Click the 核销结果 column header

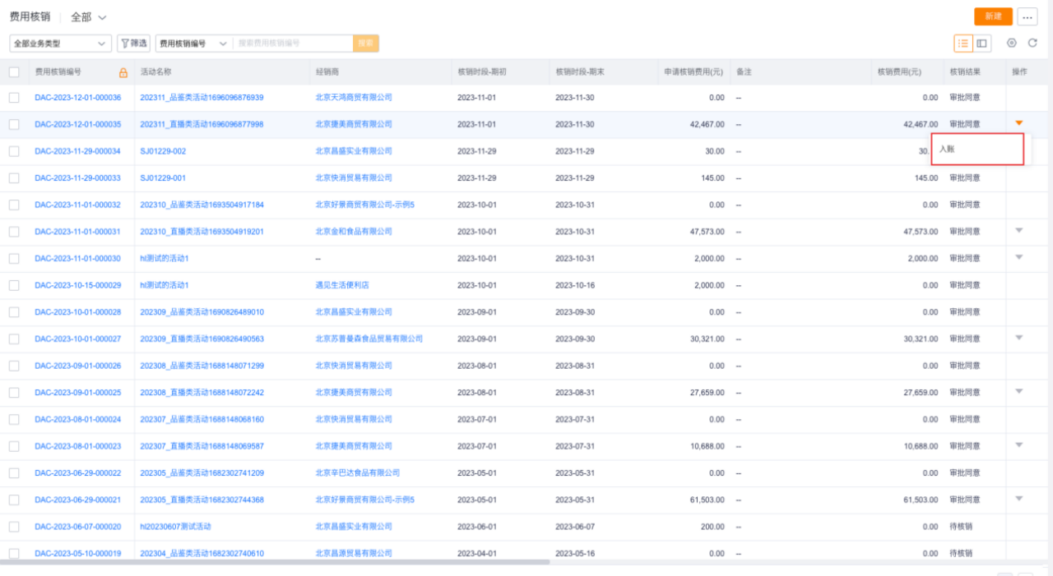tap(965, 72)
